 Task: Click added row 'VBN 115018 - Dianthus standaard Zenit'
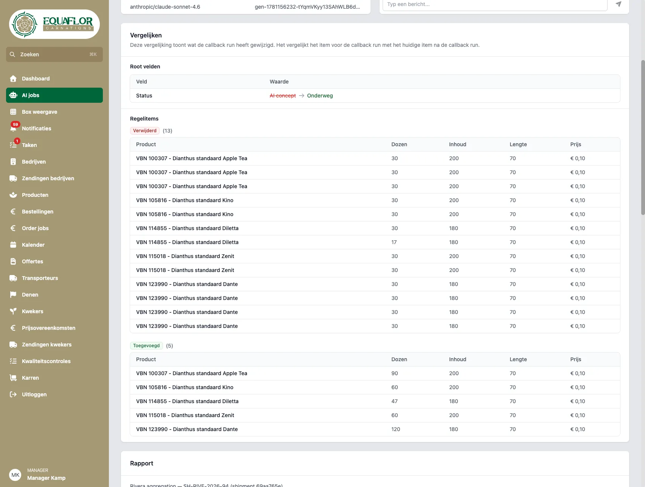click(375, 415)
